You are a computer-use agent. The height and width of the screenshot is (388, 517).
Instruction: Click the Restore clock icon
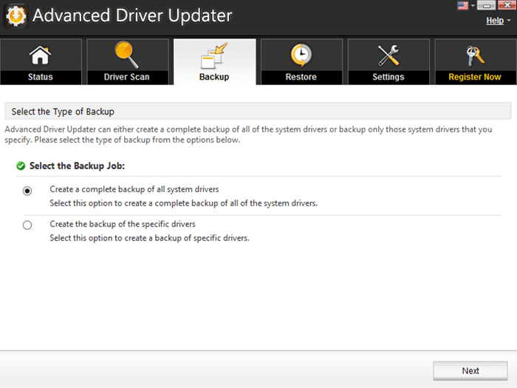(x=301, y=55)
